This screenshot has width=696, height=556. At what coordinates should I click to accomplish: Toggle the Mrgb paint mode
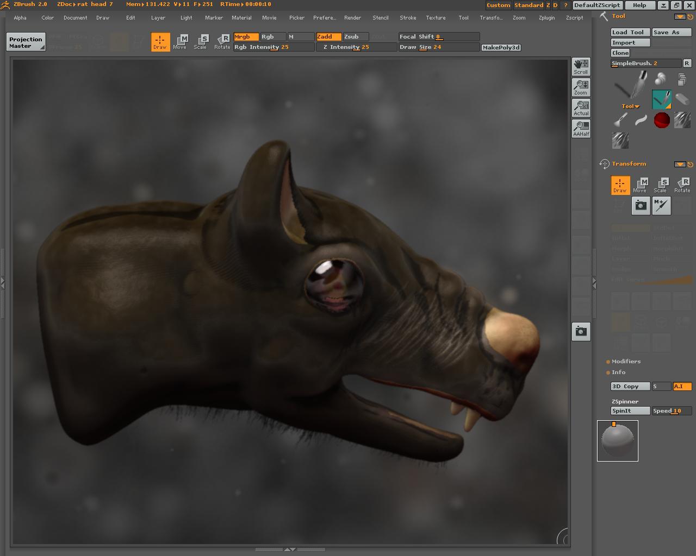(246, 37)
